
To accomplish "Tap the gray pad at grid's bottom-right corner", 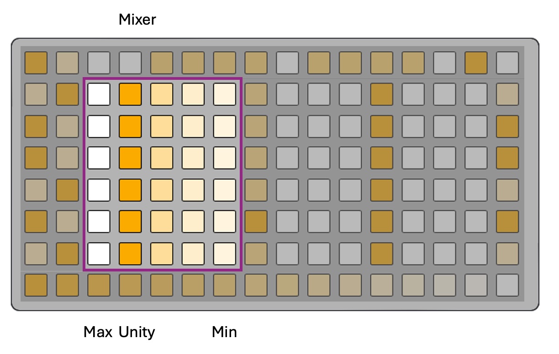I will tap(507, 285).
